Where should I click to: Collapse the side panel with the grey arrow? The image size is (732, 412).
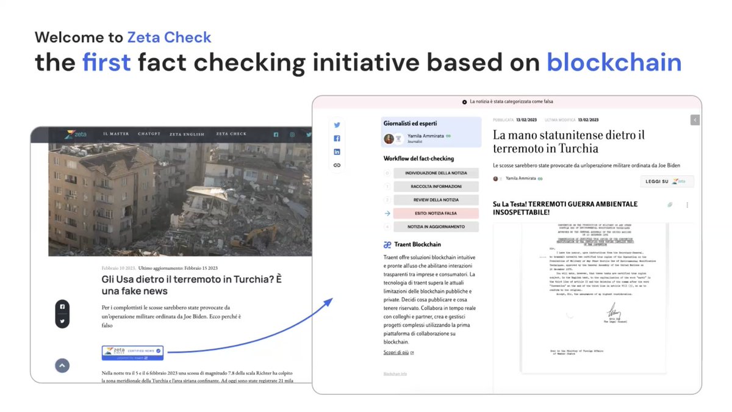(x=695, y=120)
